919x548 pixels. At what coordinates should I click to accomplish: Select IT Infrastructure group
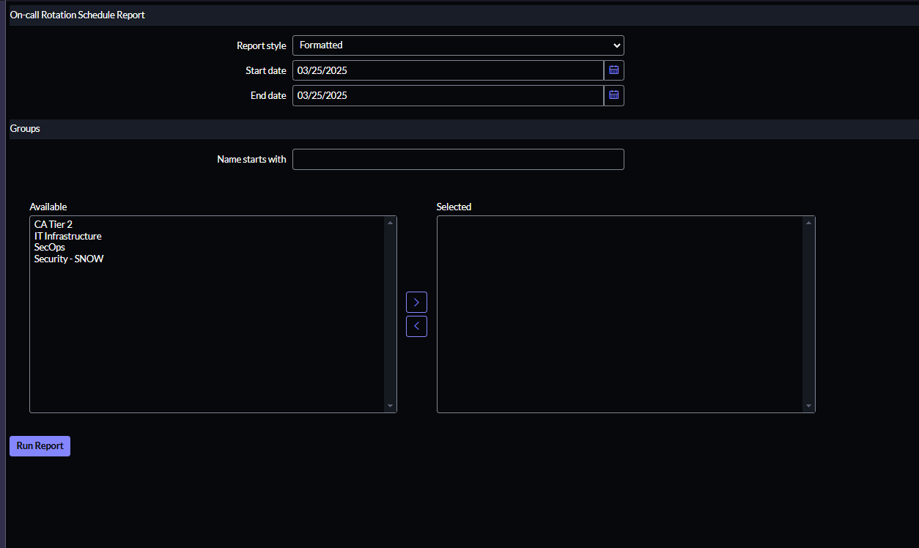(x=67, y=236)
